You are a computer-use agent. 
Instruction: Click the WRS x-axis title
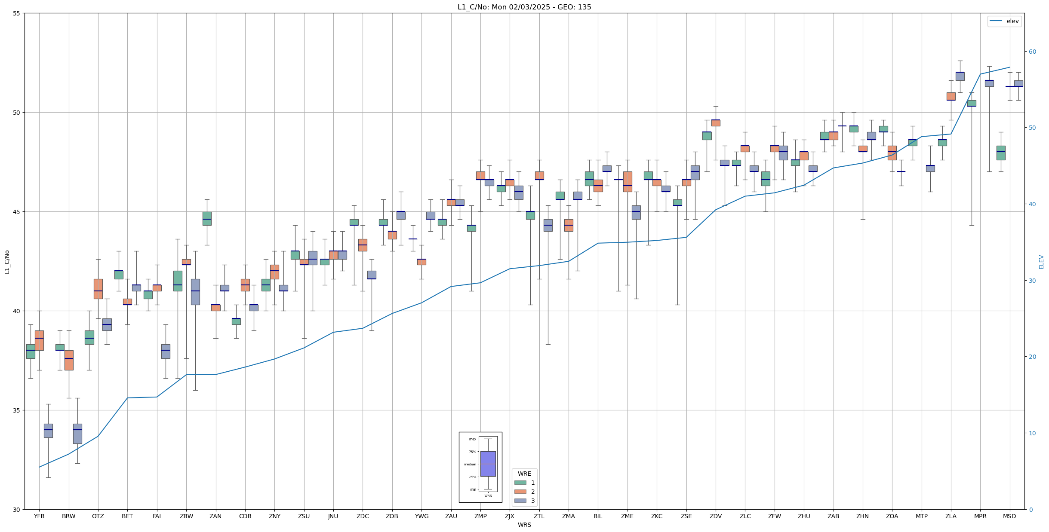point(524,525)
